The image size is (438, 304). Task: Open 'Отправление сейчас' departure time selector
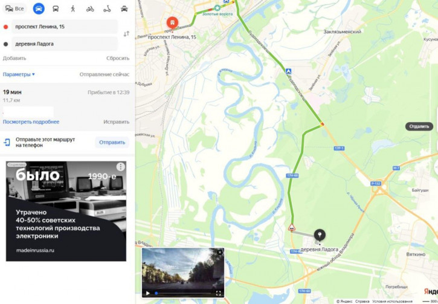tap(105, 74)
